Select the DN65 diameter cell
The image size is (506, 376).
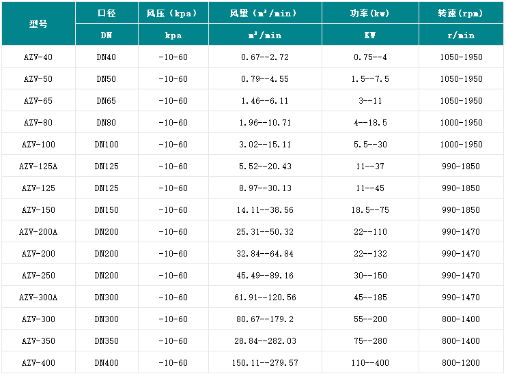106,101
